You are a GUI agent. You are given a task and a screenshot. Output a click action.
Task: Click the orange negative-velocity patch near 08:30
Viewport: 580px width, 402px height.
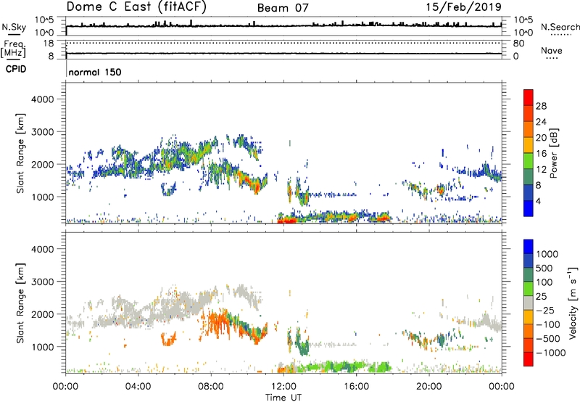click(218, 322)
